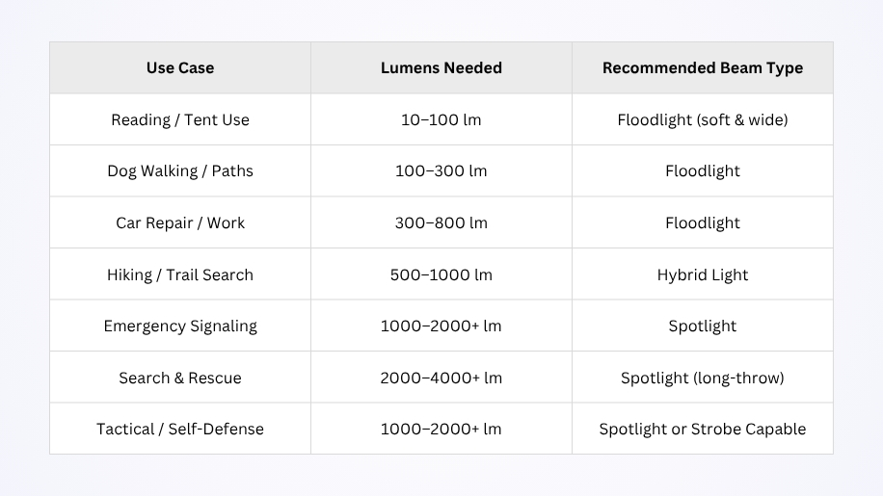The height and width of the screenshot is (496, 883).
Task: Click the "300–800 lm" cell
Action: tap(441, 223)
